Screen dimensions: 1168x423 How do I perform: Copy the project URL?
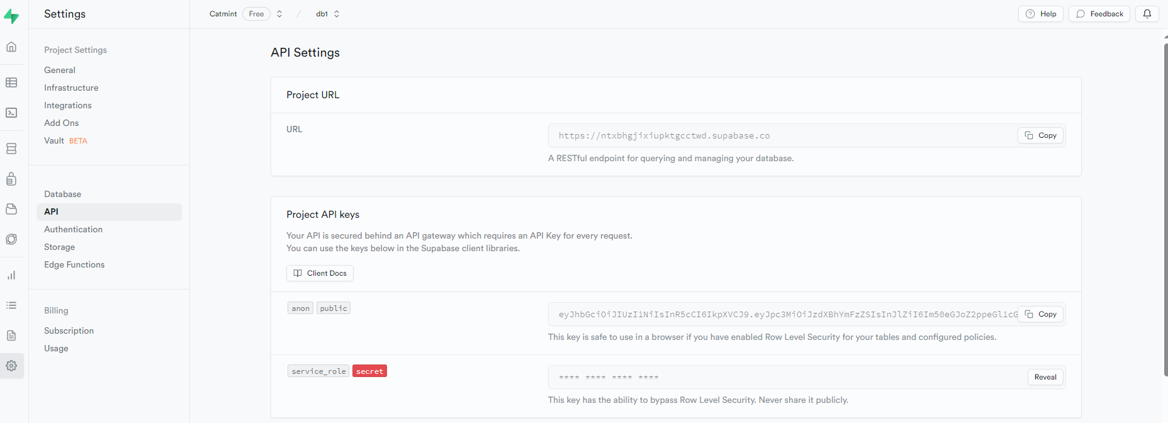pyautogui.click(x=1041, y=135)
